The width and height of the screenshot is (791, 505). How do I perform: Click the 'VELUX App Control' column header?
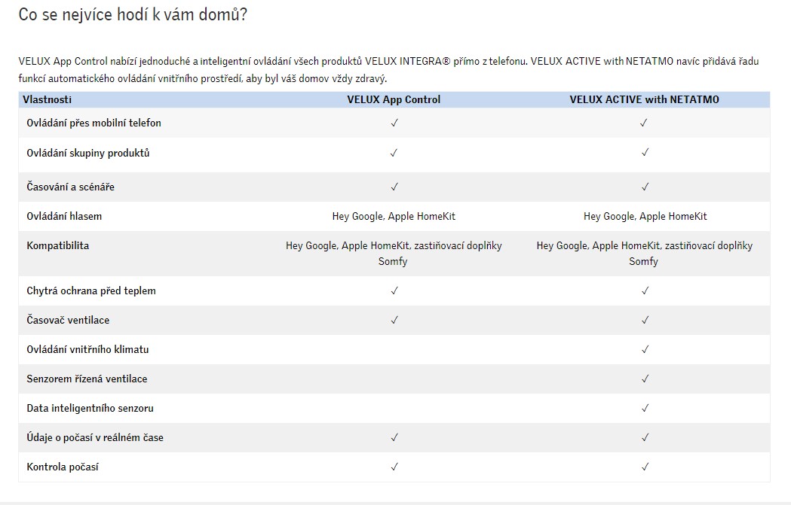coord(394,99)
